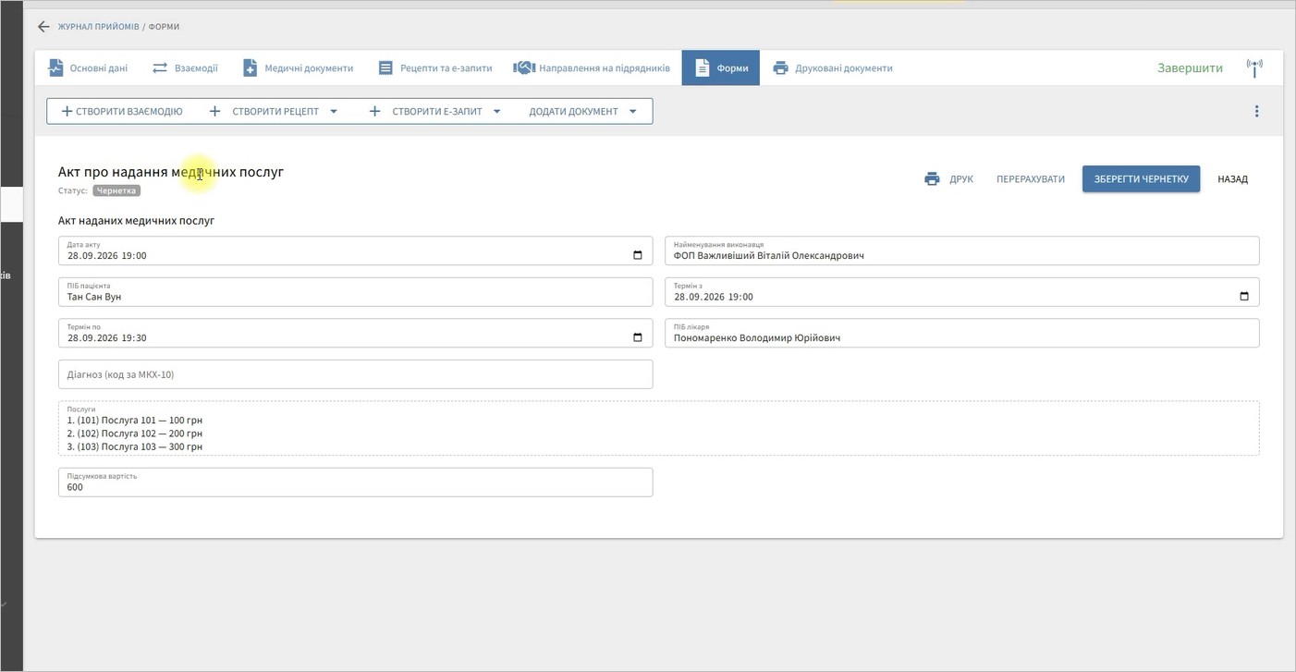Open calendar picker for Термін з

point(1243,297)
